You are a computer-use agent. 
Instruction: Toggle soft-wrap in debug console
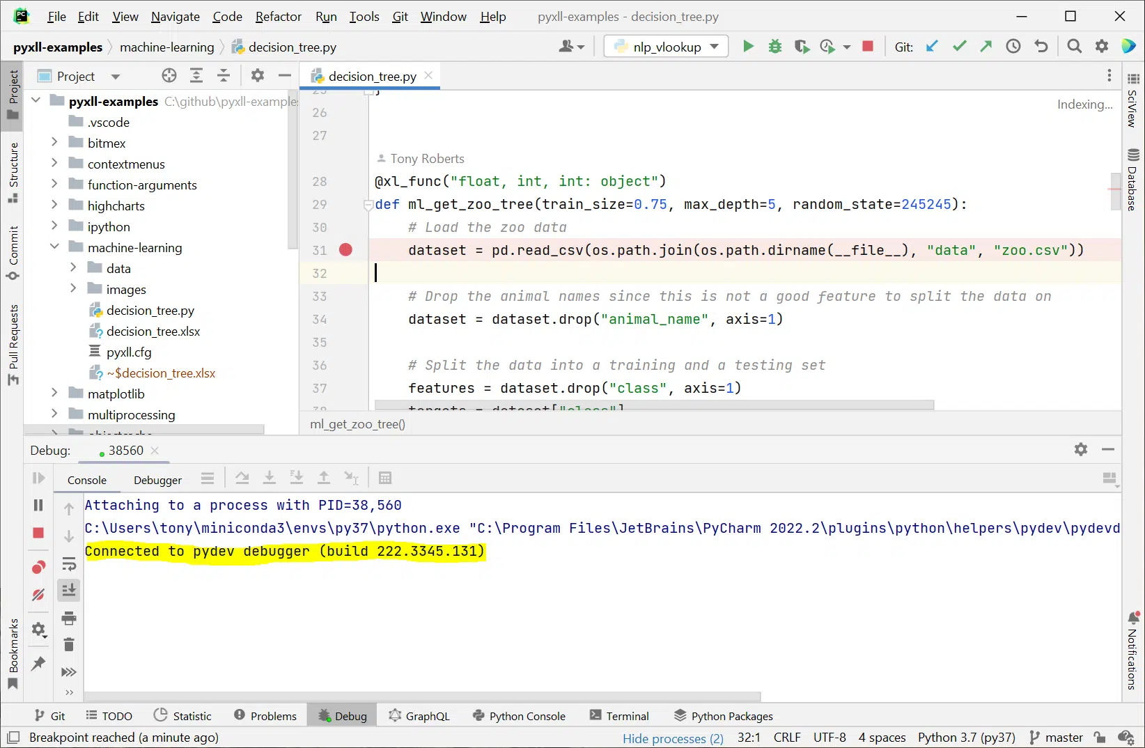coord(69,563)
